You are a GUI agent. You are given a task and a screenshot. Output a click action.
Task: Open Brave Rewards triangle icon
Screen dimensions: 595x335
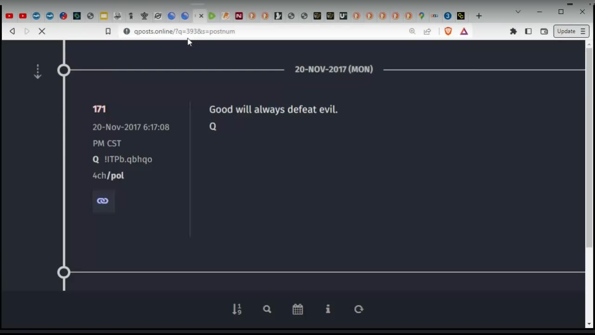464,31
